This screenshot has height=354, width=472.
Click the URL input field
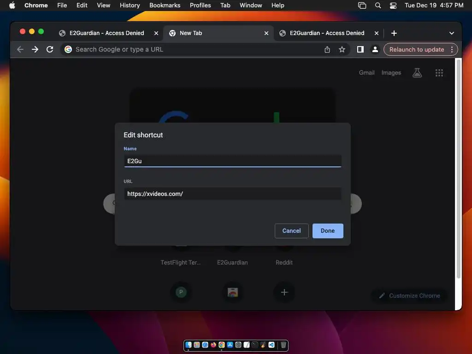232,194
